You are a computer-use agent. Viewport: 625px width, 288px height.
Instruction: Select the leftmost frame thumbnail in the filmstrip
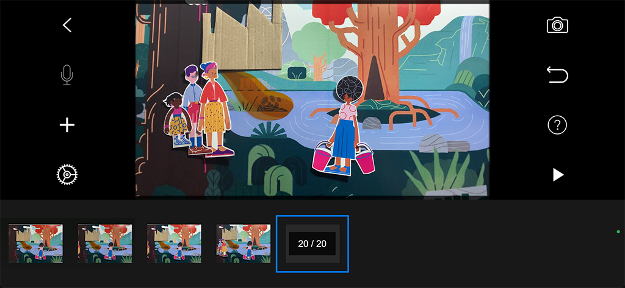35,244
